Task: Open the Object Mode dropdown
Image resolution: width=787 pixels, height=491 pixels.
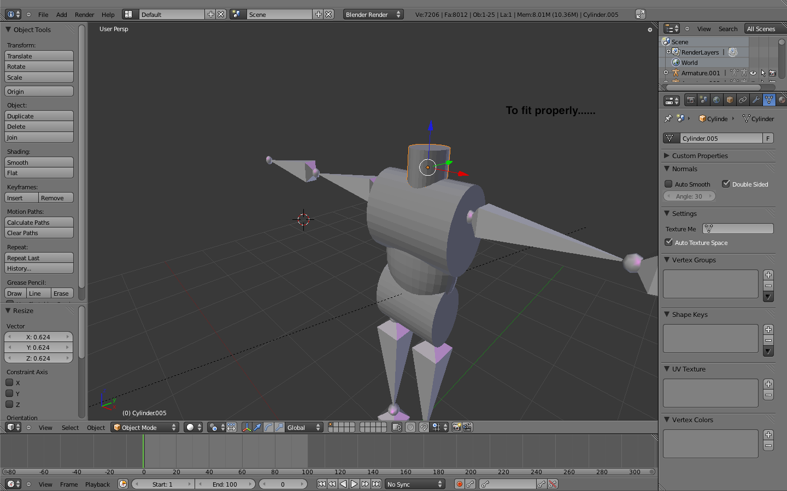Action: [x=144, y=427]
